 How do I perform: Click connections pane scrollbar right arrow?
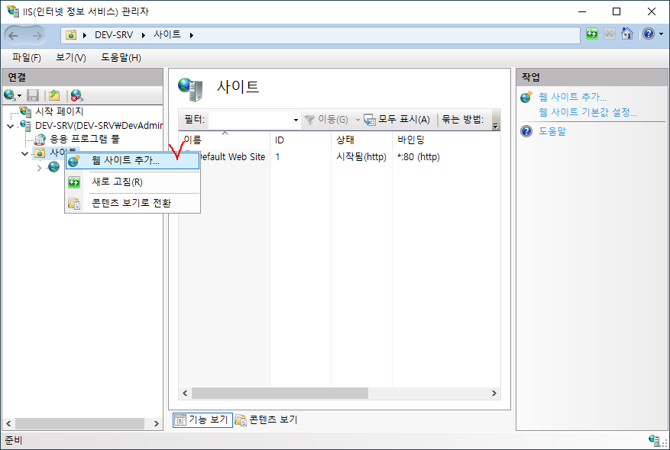pos(157,423)
